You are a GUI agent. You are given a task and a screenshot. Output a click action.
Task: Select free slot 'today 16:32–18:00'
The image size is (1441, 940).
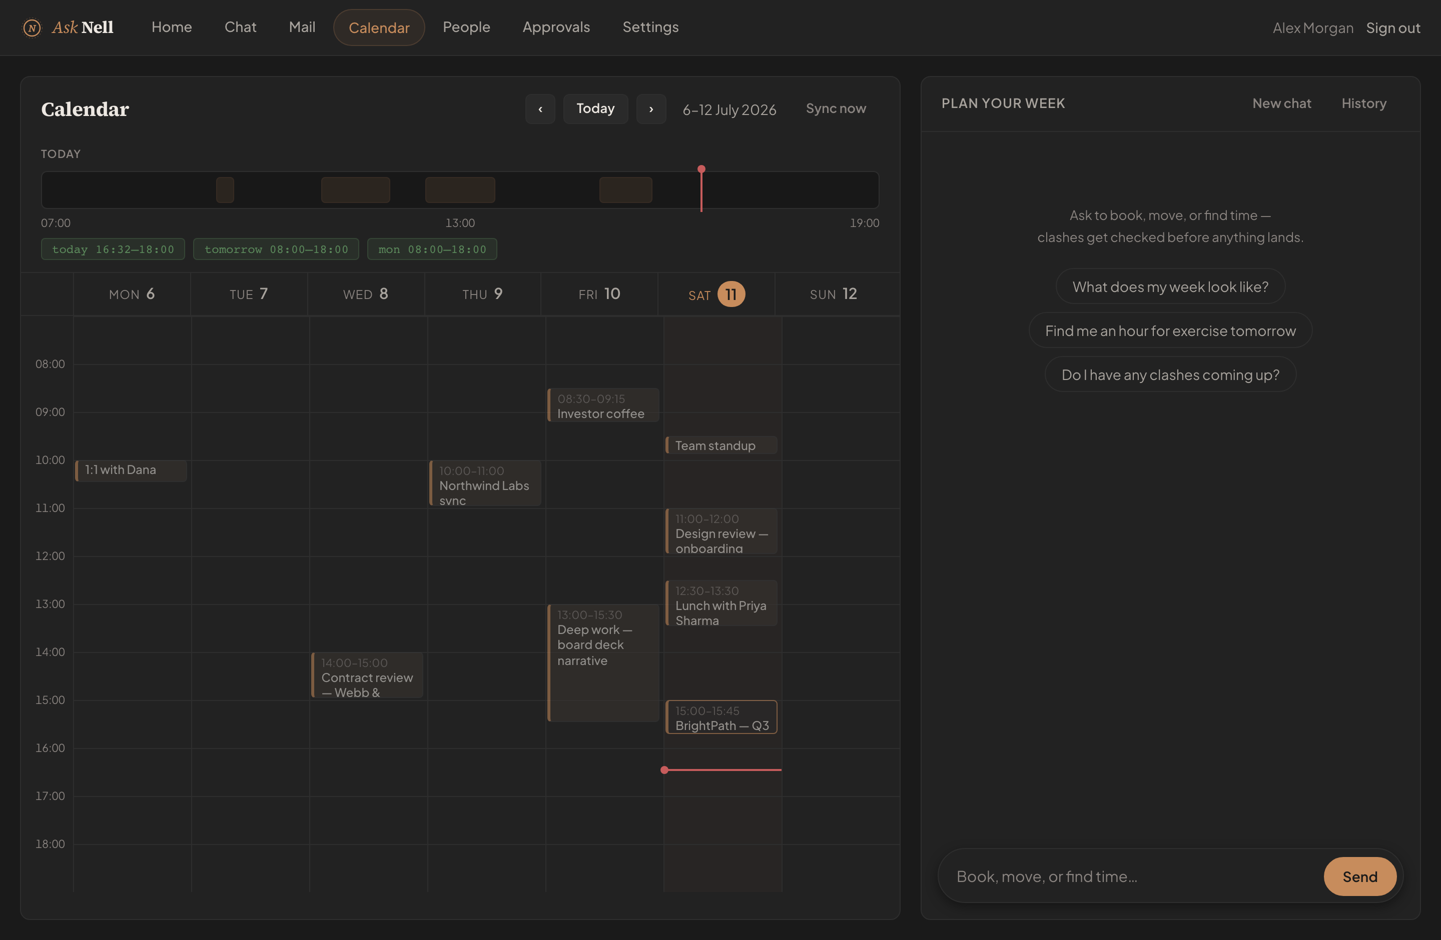(x=113, y=249)
